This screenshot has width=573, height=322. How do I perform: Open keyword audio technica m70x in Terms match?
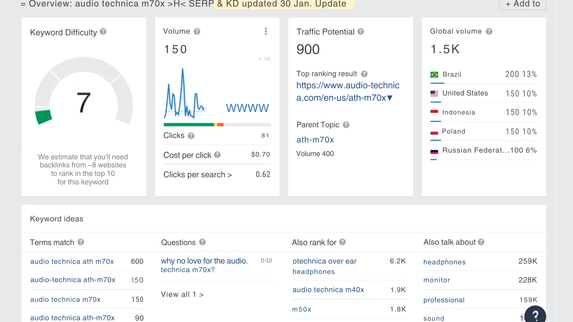pos(65,299)
